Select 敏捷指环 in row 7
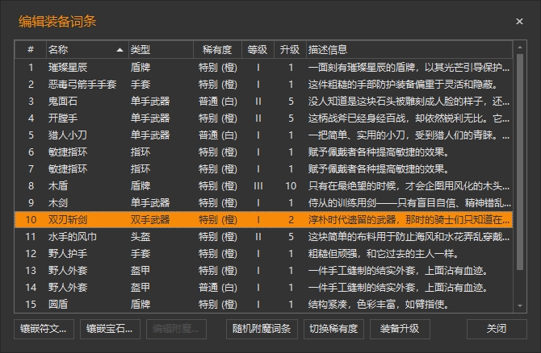The image size is (541, 353). tap(68, 168)
